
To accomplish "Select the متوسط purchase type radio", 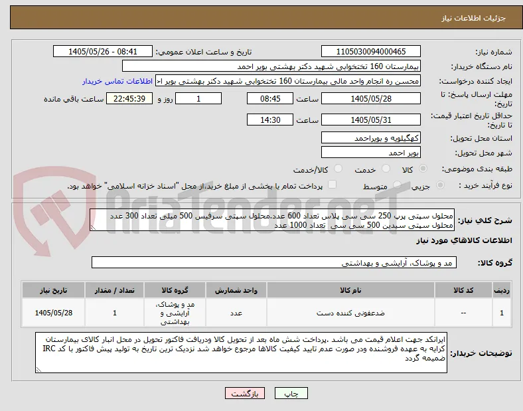I will pyautogui.click(x=397, y=185).
